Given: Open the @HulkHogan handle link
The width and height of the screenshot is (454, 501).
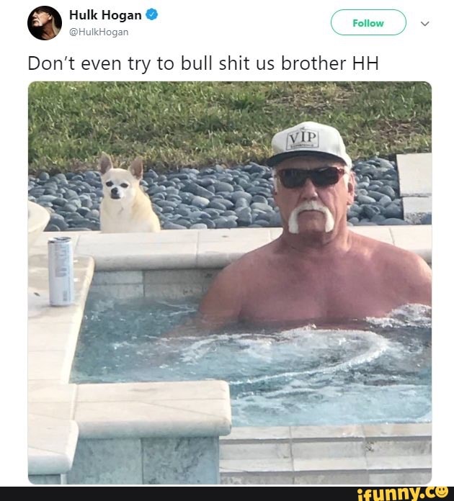Looking at the screenshot, I should [x=99, y=32].
